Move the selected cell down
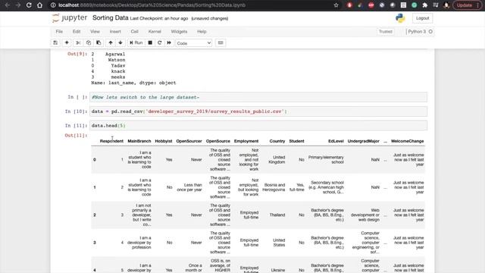 pos(120,42)
